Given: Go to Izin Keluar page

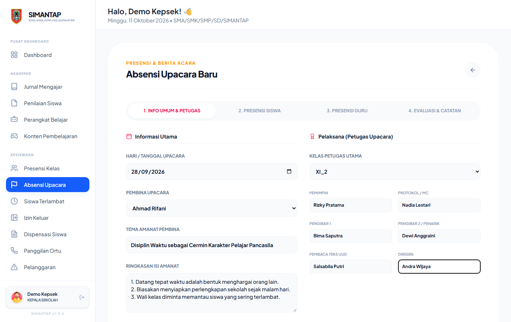Looking at the screenshot, I should pyautogui.click(x=48, y=218).
